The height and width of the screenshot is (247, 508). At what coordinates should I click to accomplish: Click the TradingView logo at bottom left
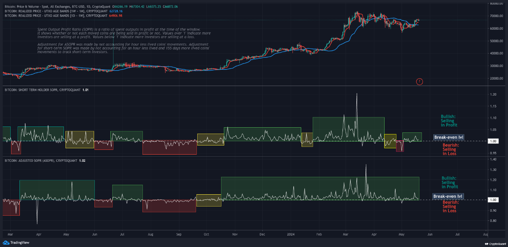click(15, 242)
